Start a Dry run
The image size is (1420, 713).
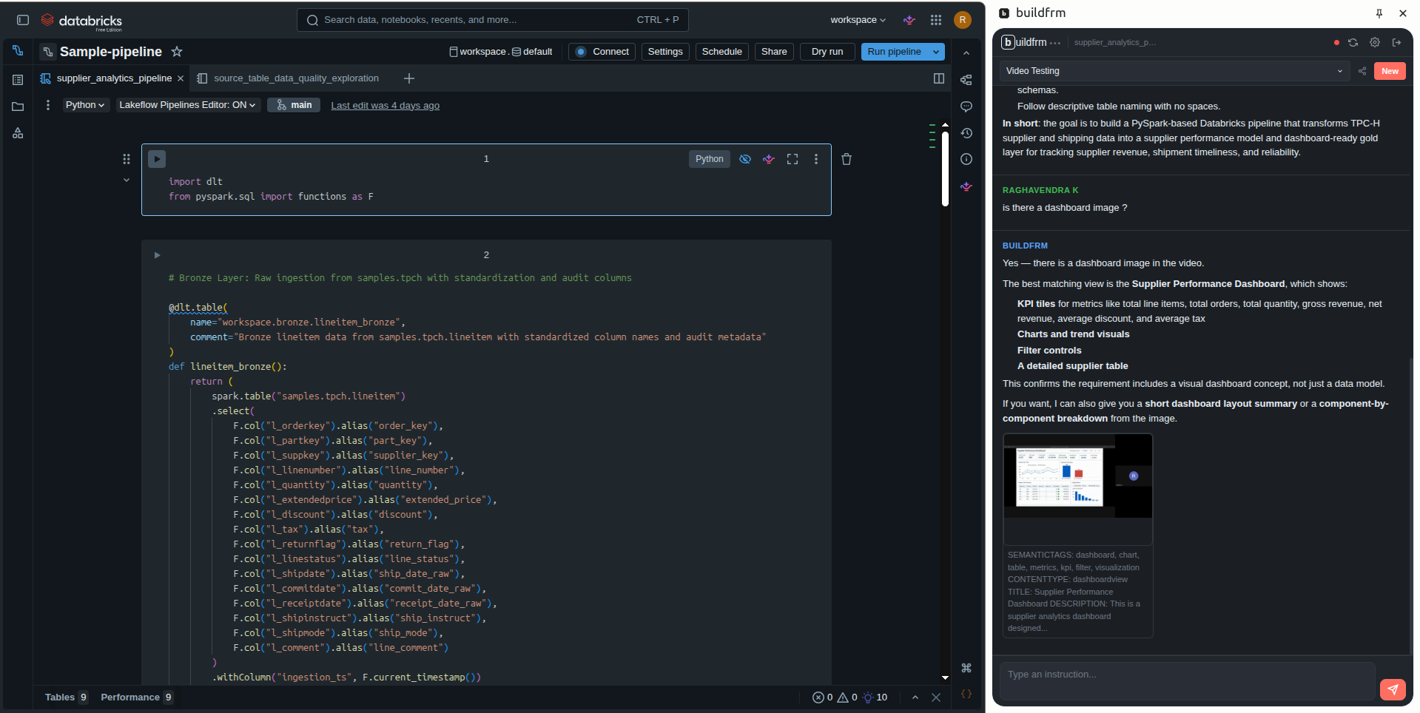point(827,52)
